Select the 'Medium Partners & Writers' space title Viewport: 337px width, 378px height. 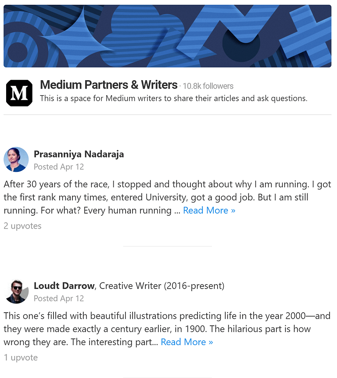coord(108,85)
